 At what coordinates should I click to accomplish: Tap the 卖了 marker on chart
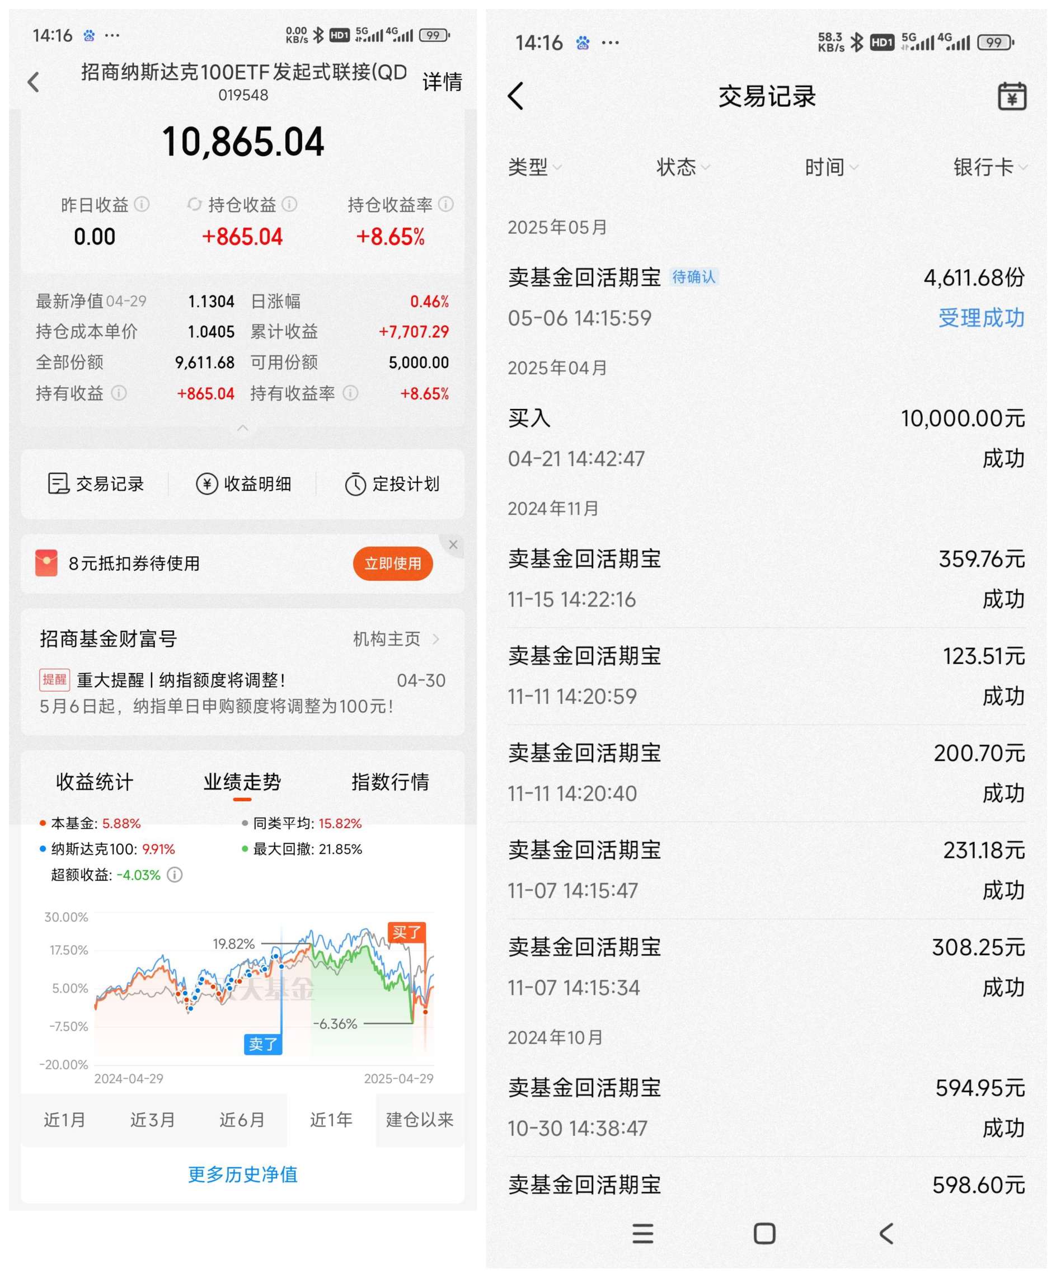pos(263,1044)
